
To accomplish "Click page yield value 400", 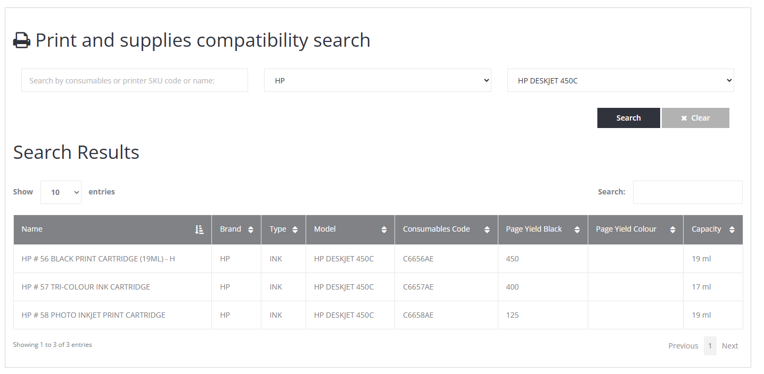I will point(512,287).
